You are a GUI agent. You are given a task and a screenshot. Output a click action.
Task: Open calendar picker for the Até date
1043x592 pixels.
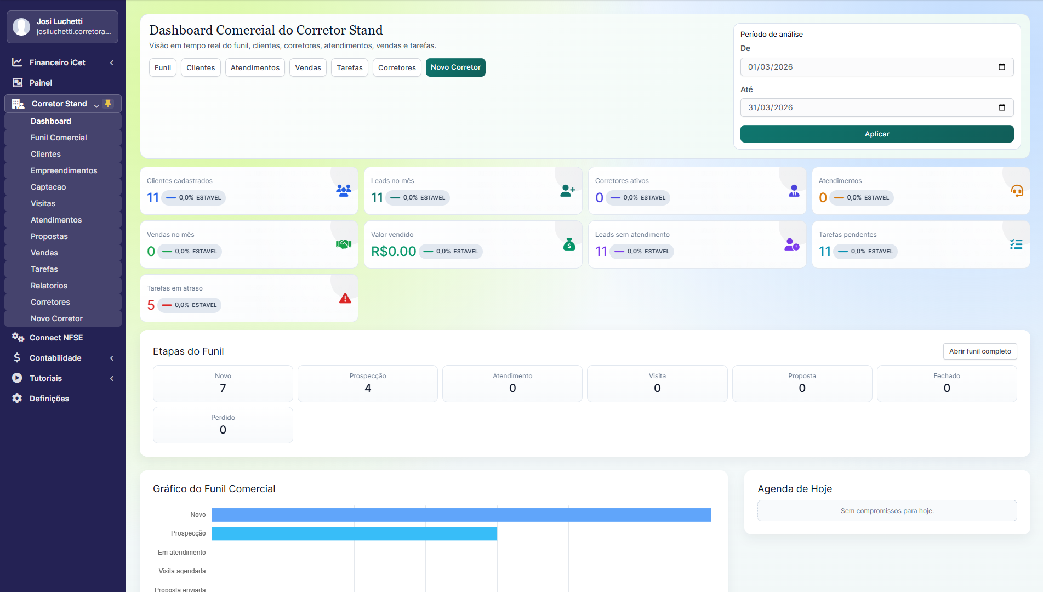click(x=1001, y=107)
